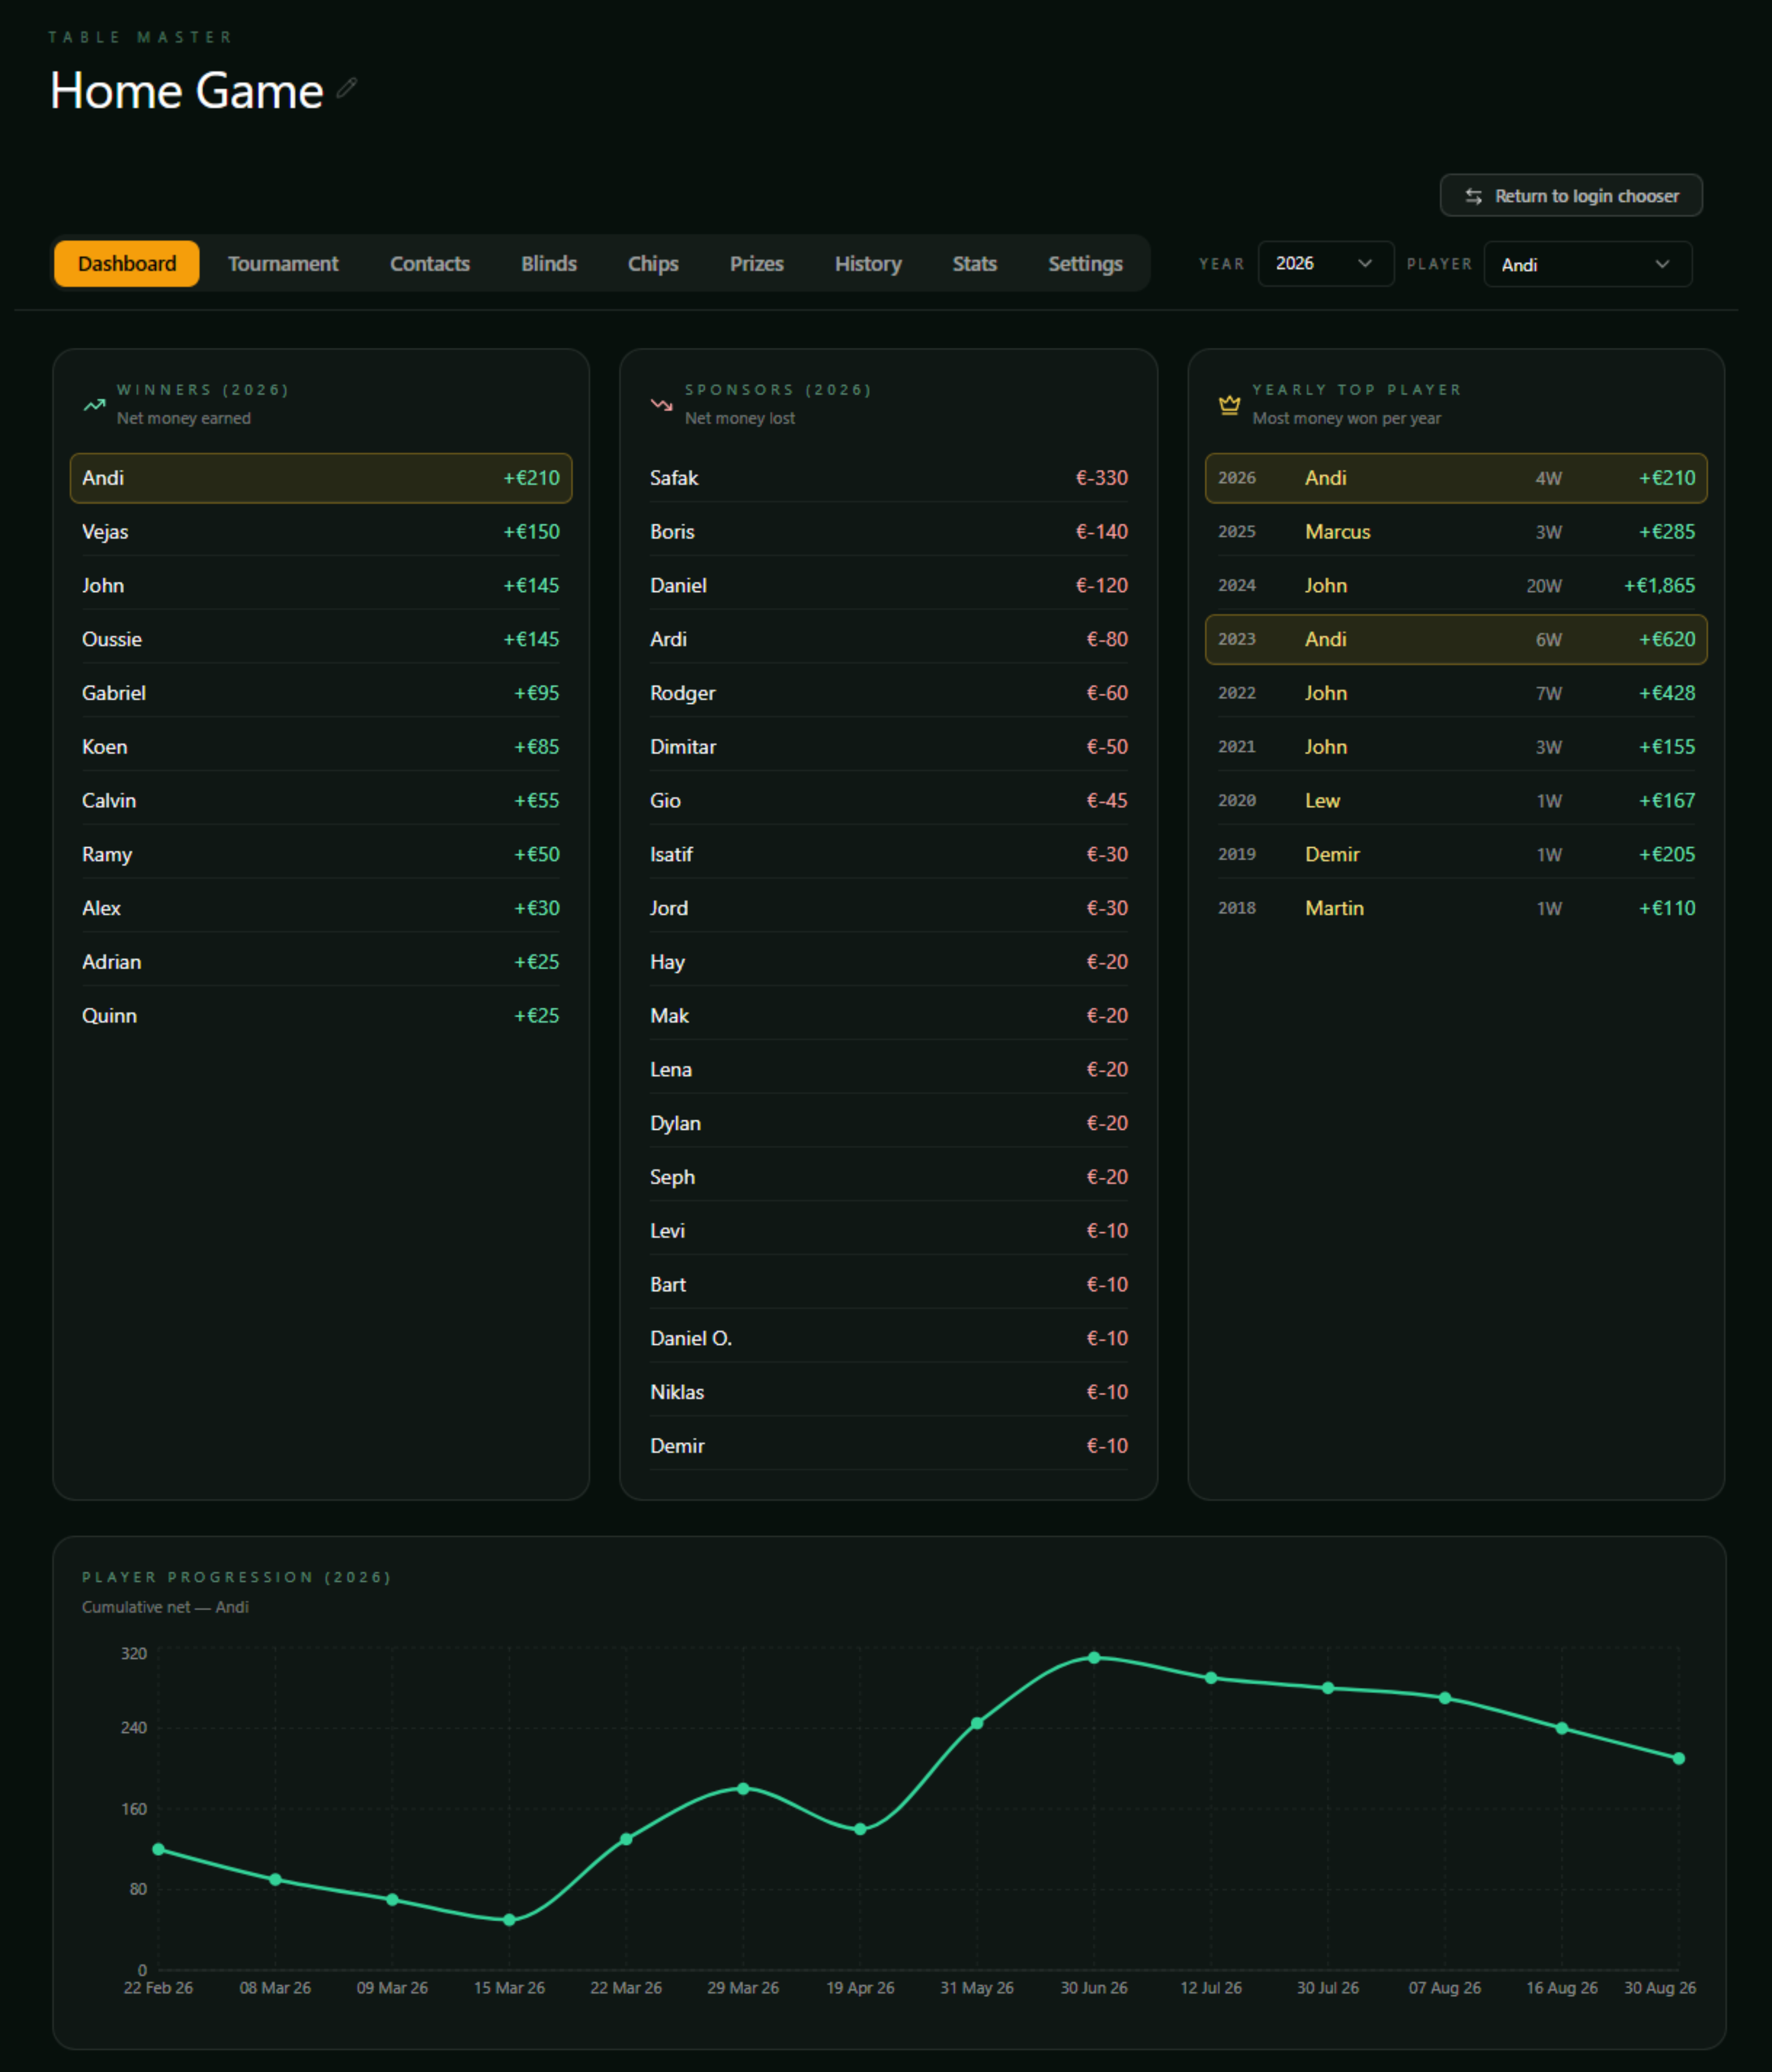Viewport: 1772px width, 2072px height.
Task: Click Safak in Sponsors list
Action: click(x=889, y=478)
